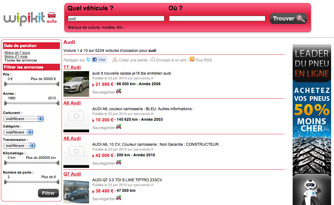Click the placeholder photo of the blue A6
Image resolution: width=334 pixels, height=205 pixels.
[x=76, y=119]
